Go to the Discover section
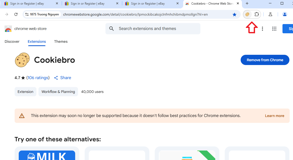This screenshot has width=293, height=160. 12,41
